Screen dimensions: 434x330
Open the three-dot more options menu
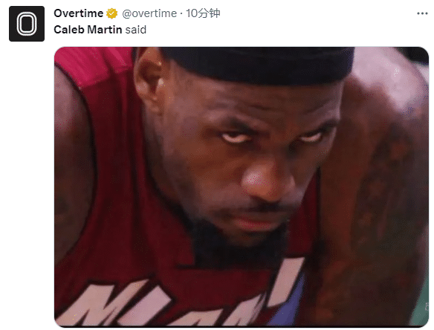coord(422,13)
